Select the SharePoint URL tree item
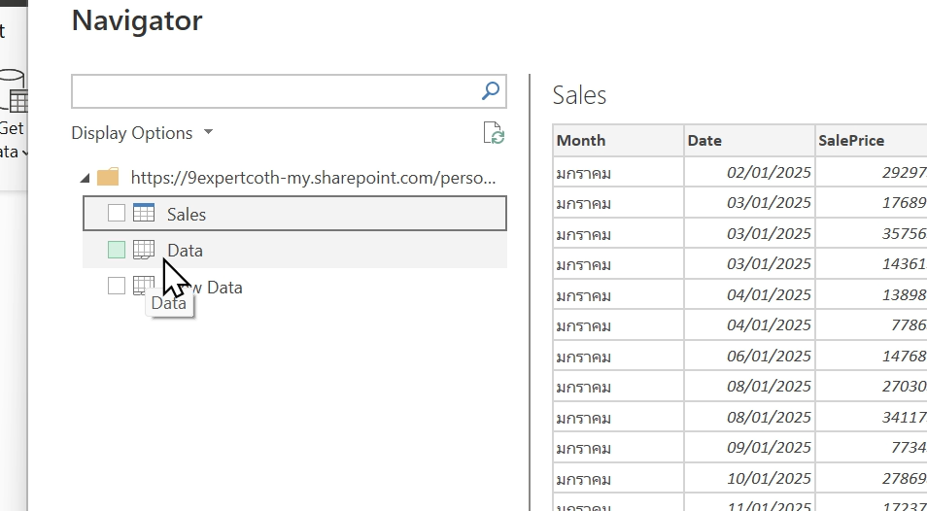927x511 pixels. point(313,178)
